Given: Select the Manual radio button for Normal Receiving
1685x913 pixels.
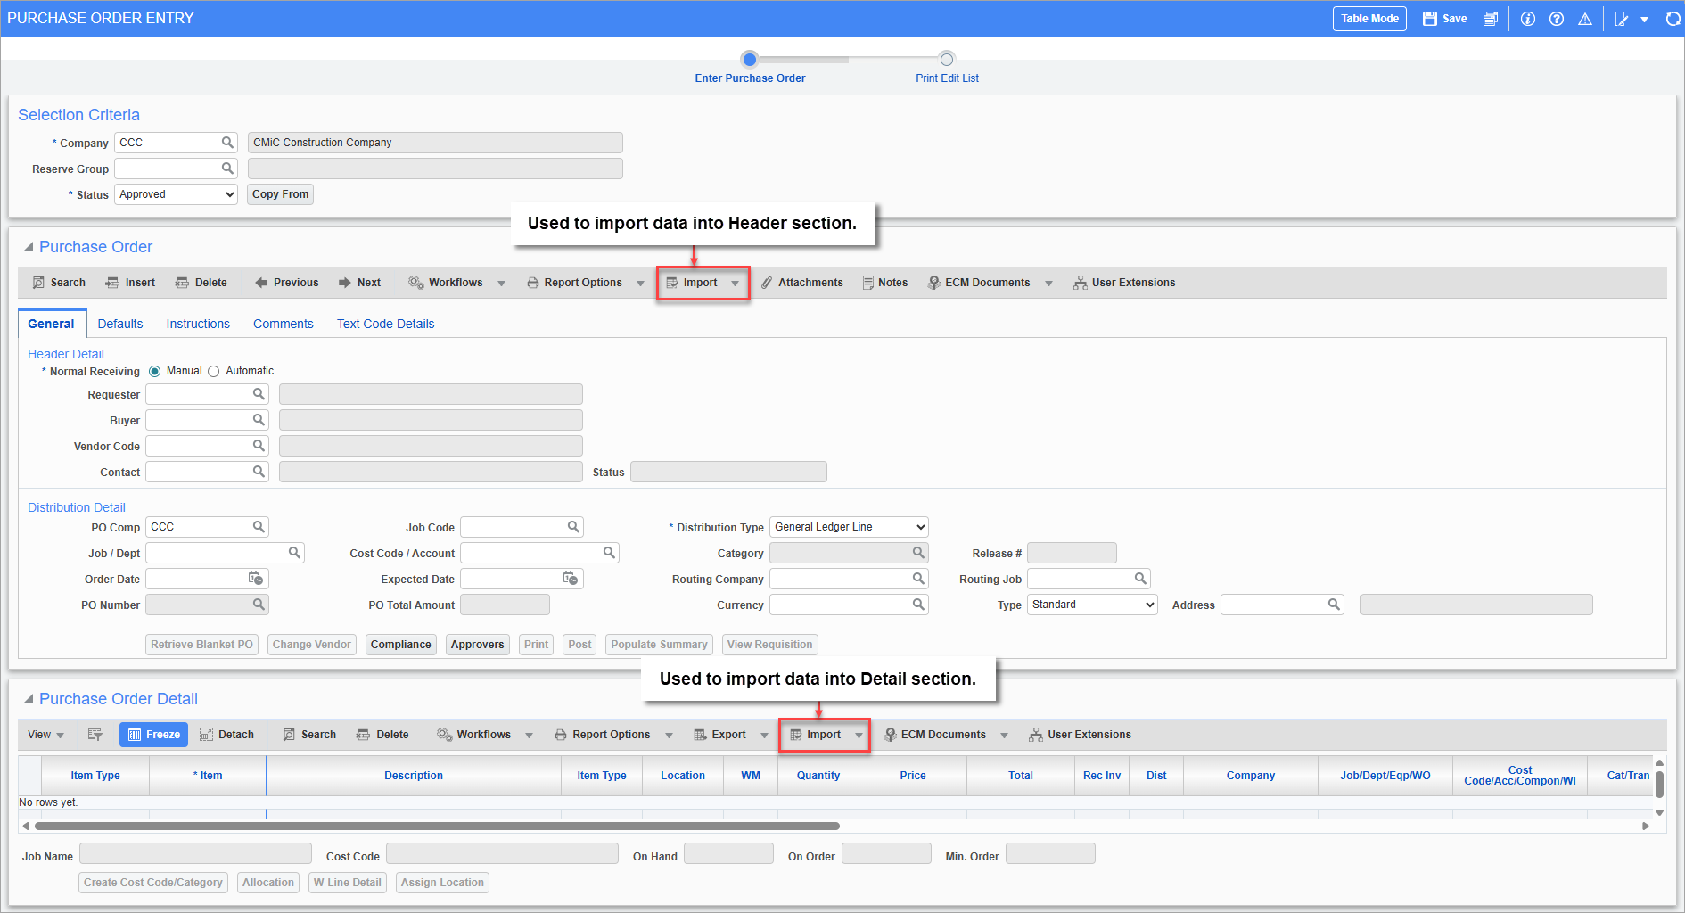Looking at the screenshot, I should [x=154, y=371].
